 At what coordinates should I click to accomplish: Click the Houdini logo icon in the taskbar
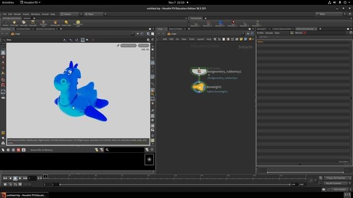[3, 195]
